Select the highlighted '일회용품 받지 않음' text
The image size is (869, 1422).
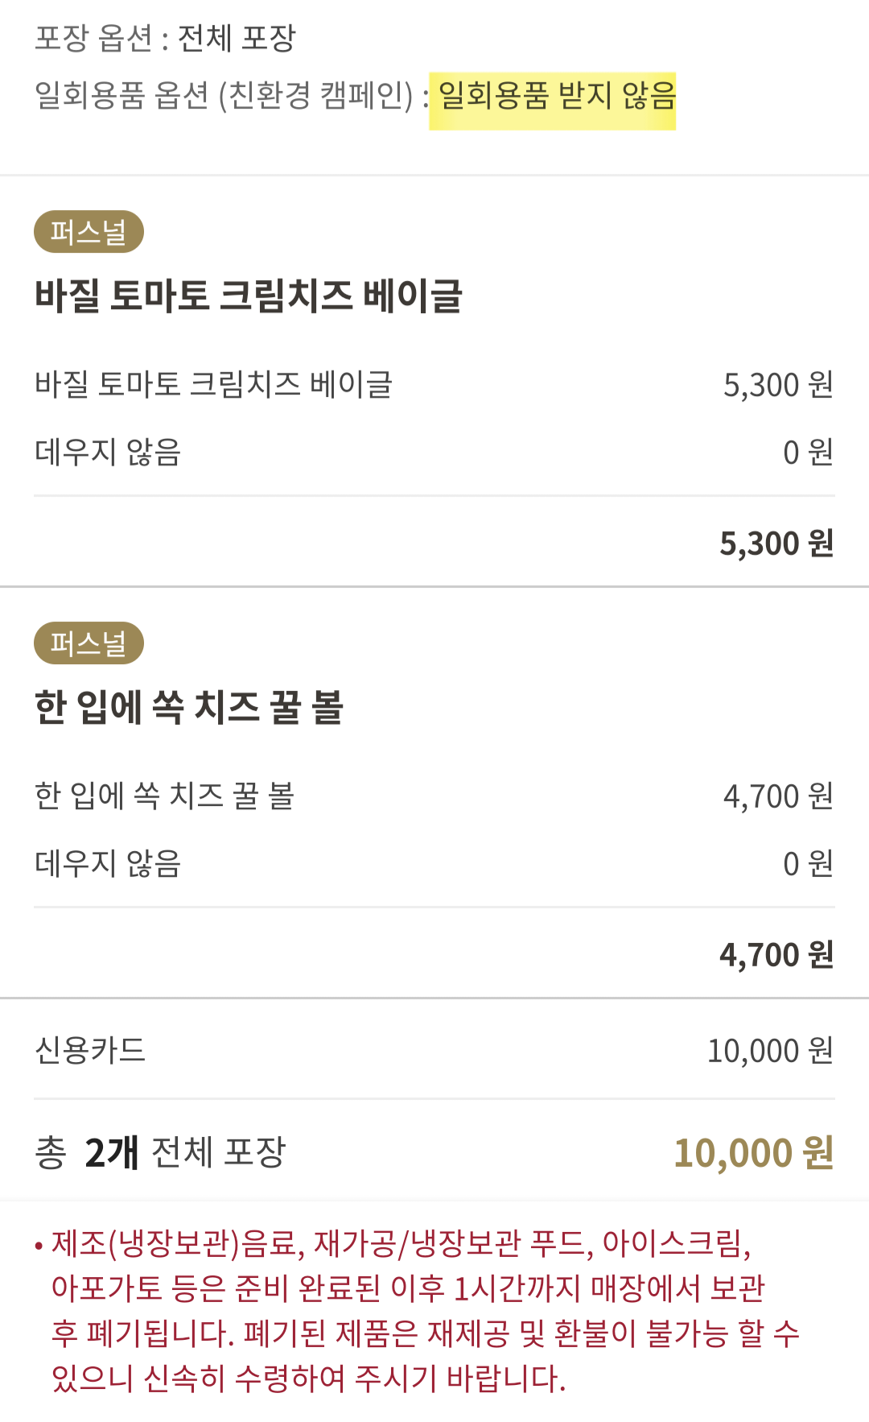tap(555, 97)
